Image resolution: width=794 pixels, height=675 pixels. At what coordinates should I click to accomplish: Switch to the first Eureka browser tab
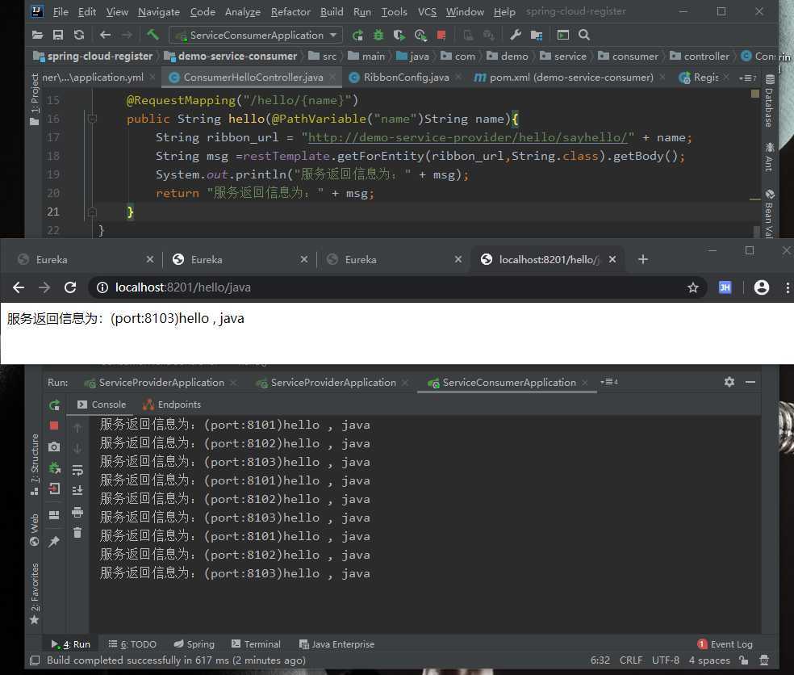pos(84,259)
